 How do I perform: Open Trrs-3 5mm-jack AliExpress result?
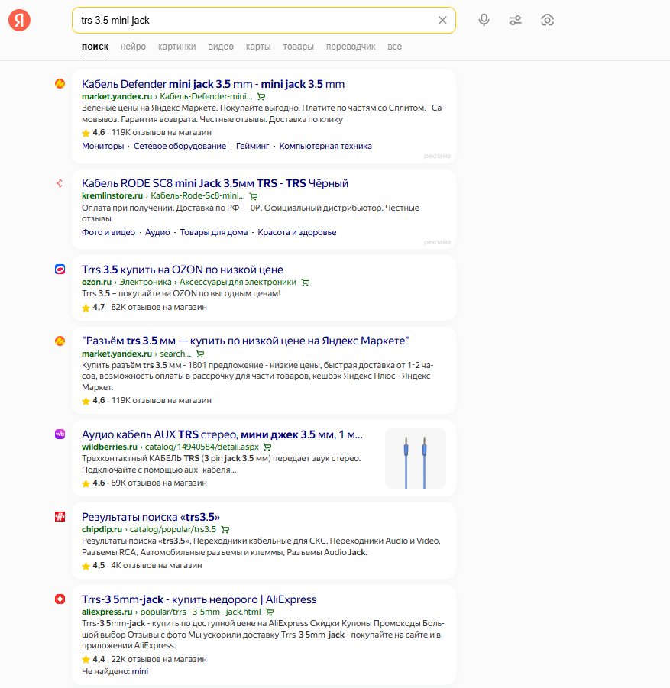click(199, 599)
